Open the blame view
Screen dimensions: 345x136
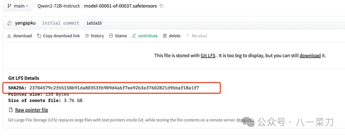click(118, 36)
